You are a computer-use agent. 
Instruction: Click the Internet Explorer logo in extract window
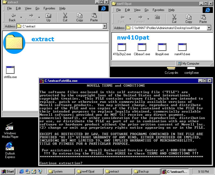(x=103, y=8)
